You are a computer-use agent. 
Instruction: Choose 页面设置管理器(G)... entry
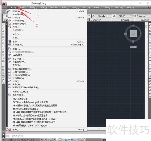[x=47, y=69]
